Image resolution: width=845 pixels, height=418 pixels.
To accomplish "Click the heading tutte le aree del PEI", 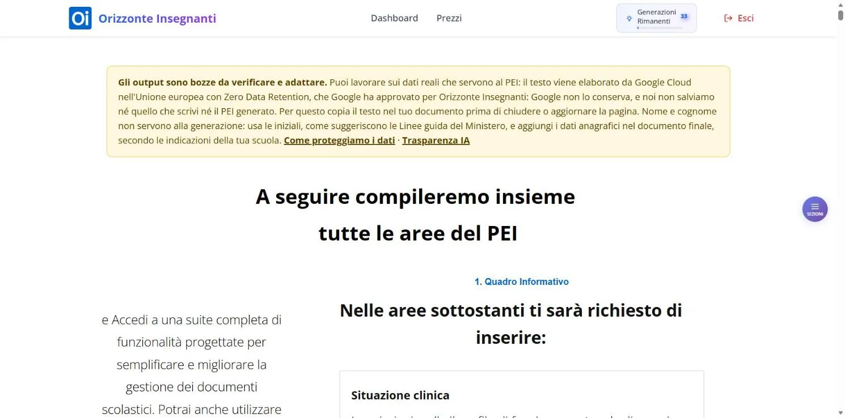I will pos(418,233).
